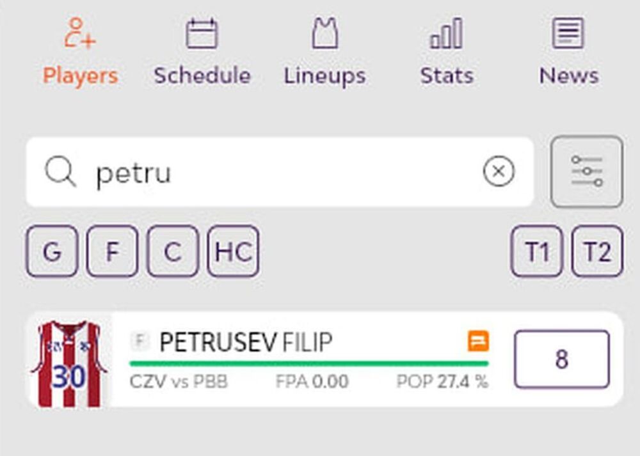Viewport: 640px width, 456px height.
Task: Toggle the C center position filter
Action: [173, 251]
